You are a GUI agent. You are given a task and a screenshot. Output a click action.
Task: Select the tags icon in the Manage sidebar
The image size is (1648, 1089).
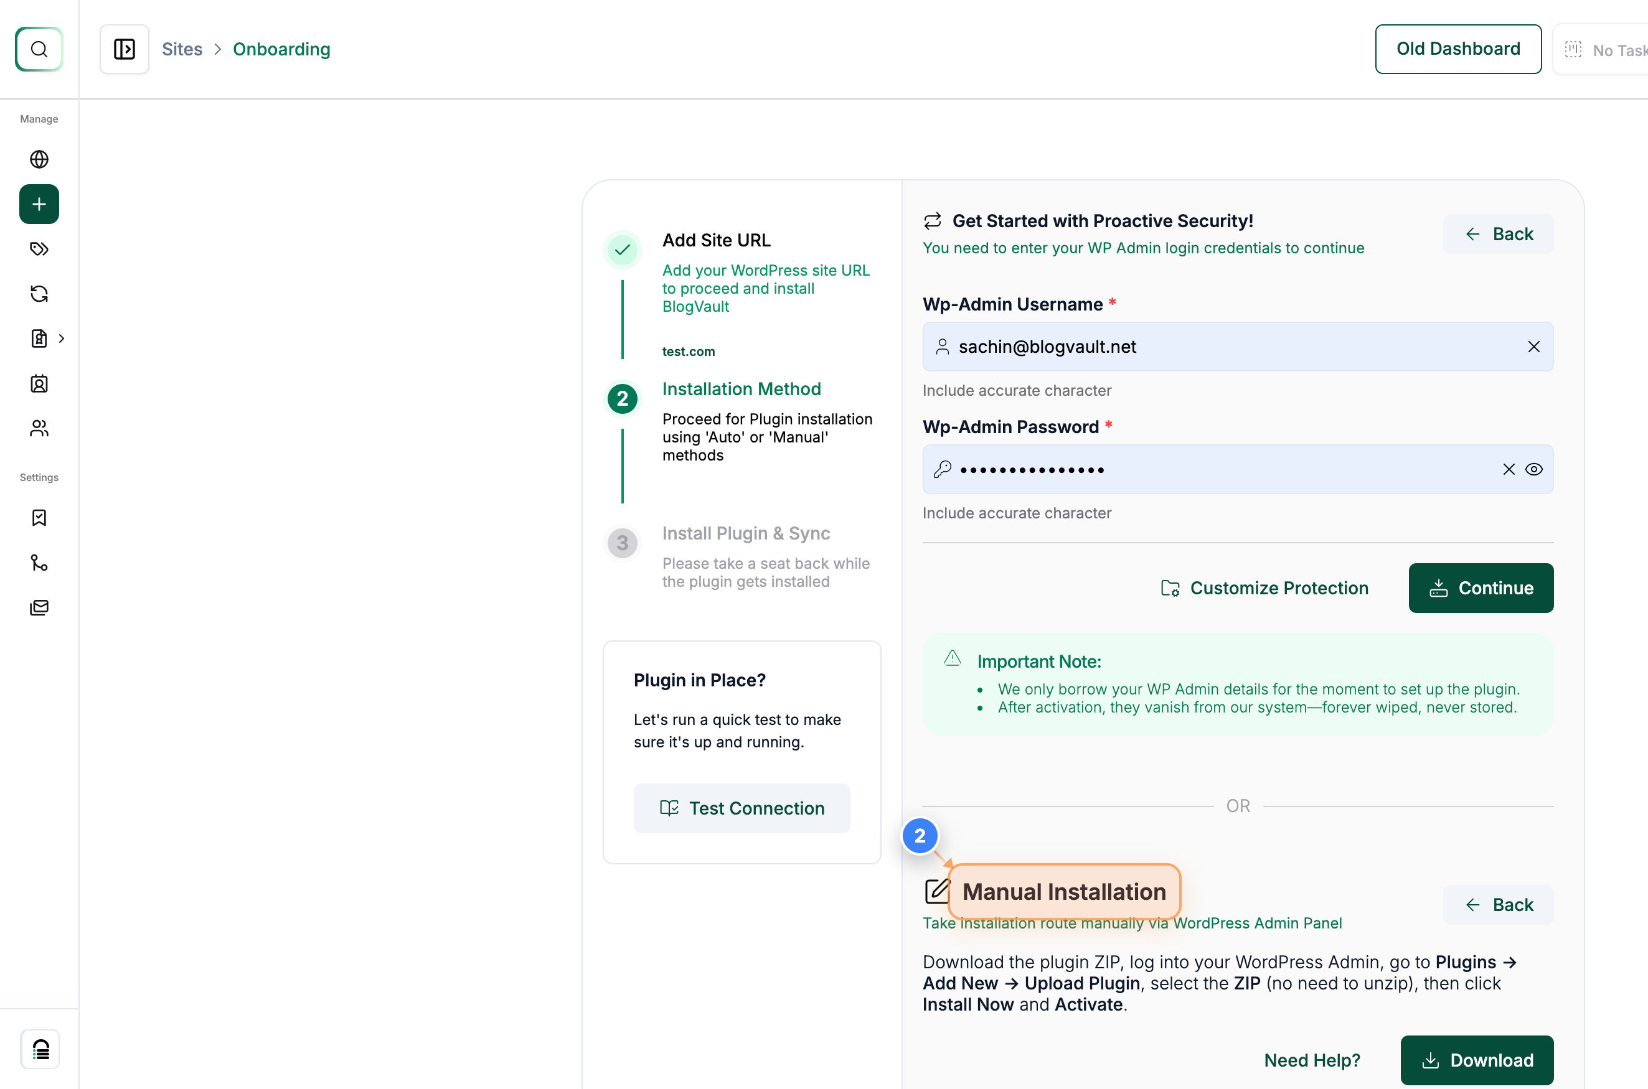pyautogui.click(x=39, y=249)
